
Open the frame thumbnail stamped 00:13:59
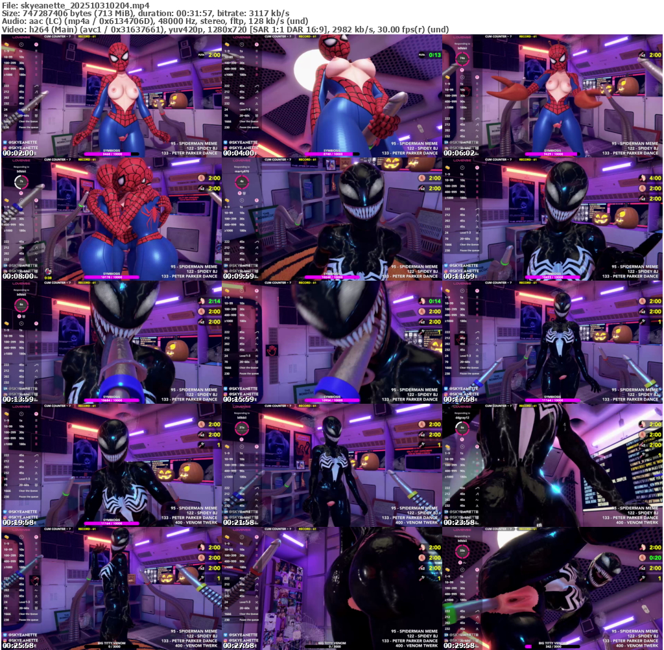pos(112,342)
